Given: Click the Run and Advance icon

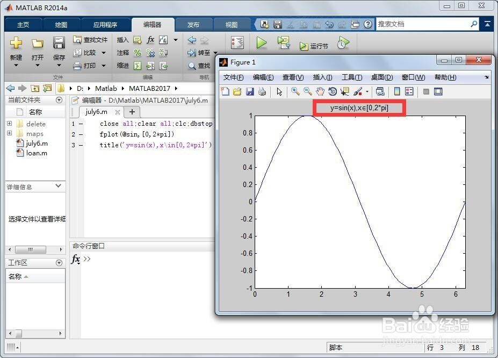Looking at the screenshot, I should (284, 42).
